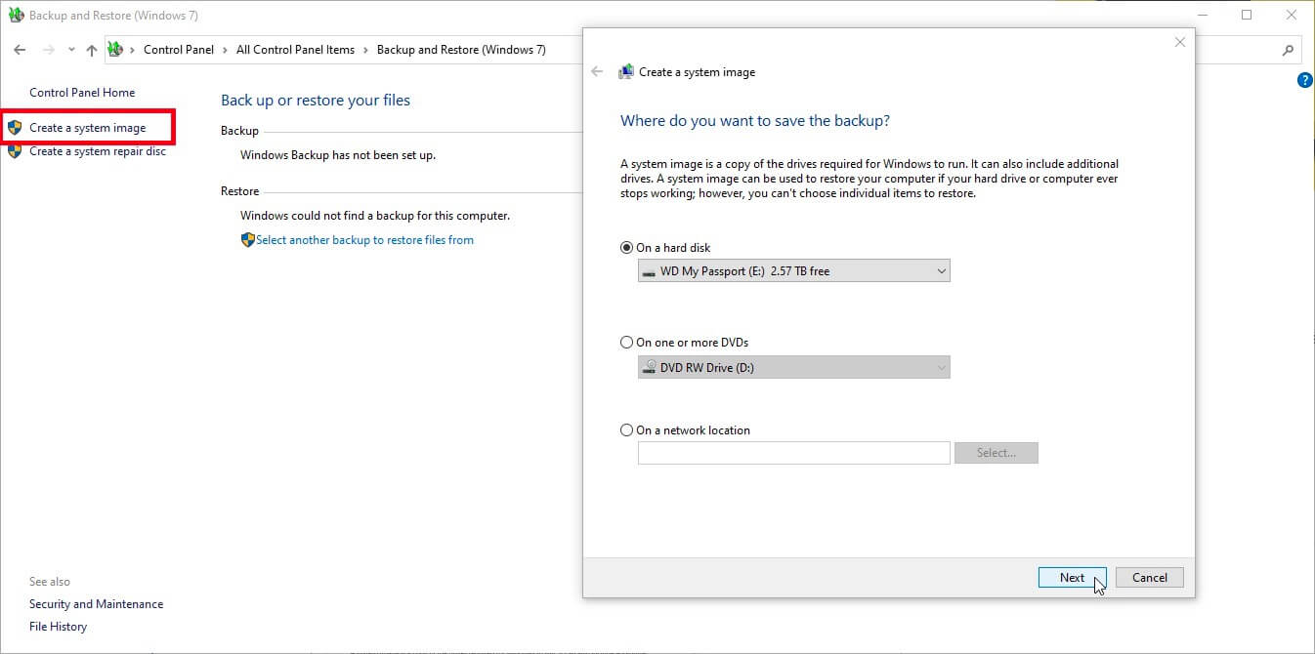Image resolution: width=1315 pixels, height=654 pixels.
Task: Navigate to Control Panel breadcrumb
Action: (x=179, y=49)
